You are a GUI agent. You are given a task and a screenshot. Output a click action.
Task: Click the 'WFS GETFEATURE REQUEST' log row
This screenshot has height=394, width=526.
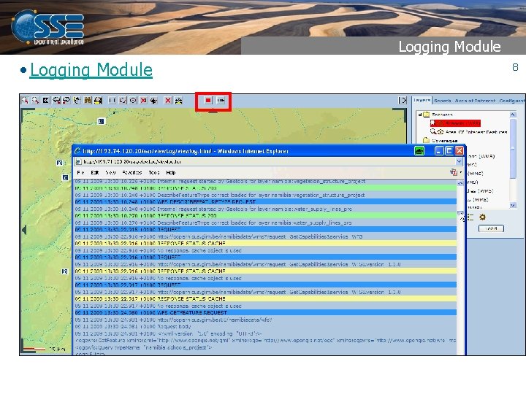coord(265,312)
